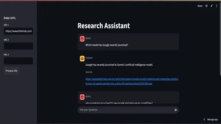Click the pencil edit icon
Screen dimensions: 221x124
point(211,6)
